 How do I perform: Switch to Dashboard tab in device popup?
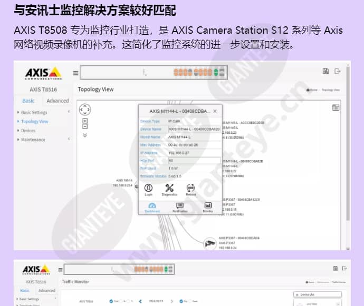tap(152, 208)
